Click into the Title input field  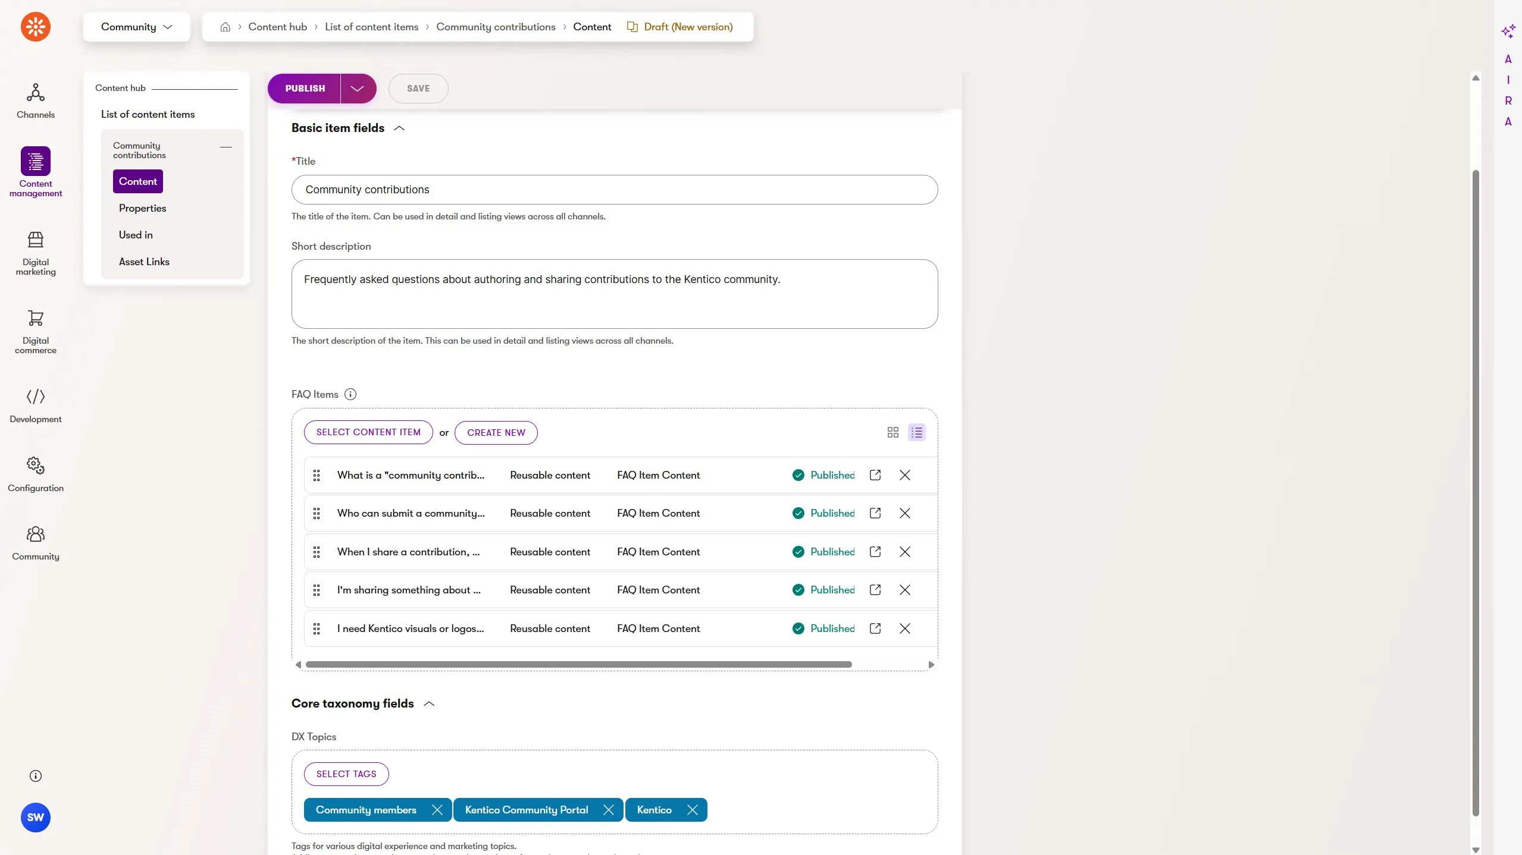tap(614, 190)
